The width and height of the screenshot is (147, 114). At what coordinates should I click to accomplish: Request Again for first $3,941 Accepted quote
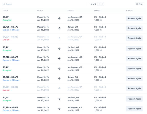click(134, 18)
